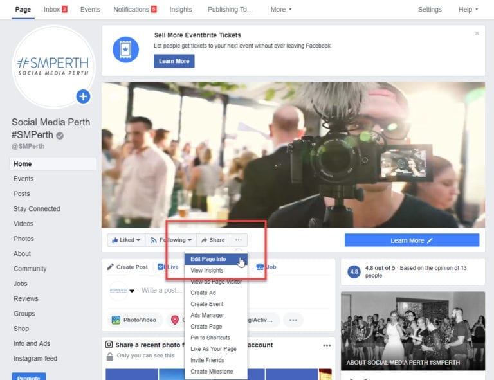Screen dimensions: 494x380
Task: Choose View Insights from the menu
Action: (x=216, y=271)
